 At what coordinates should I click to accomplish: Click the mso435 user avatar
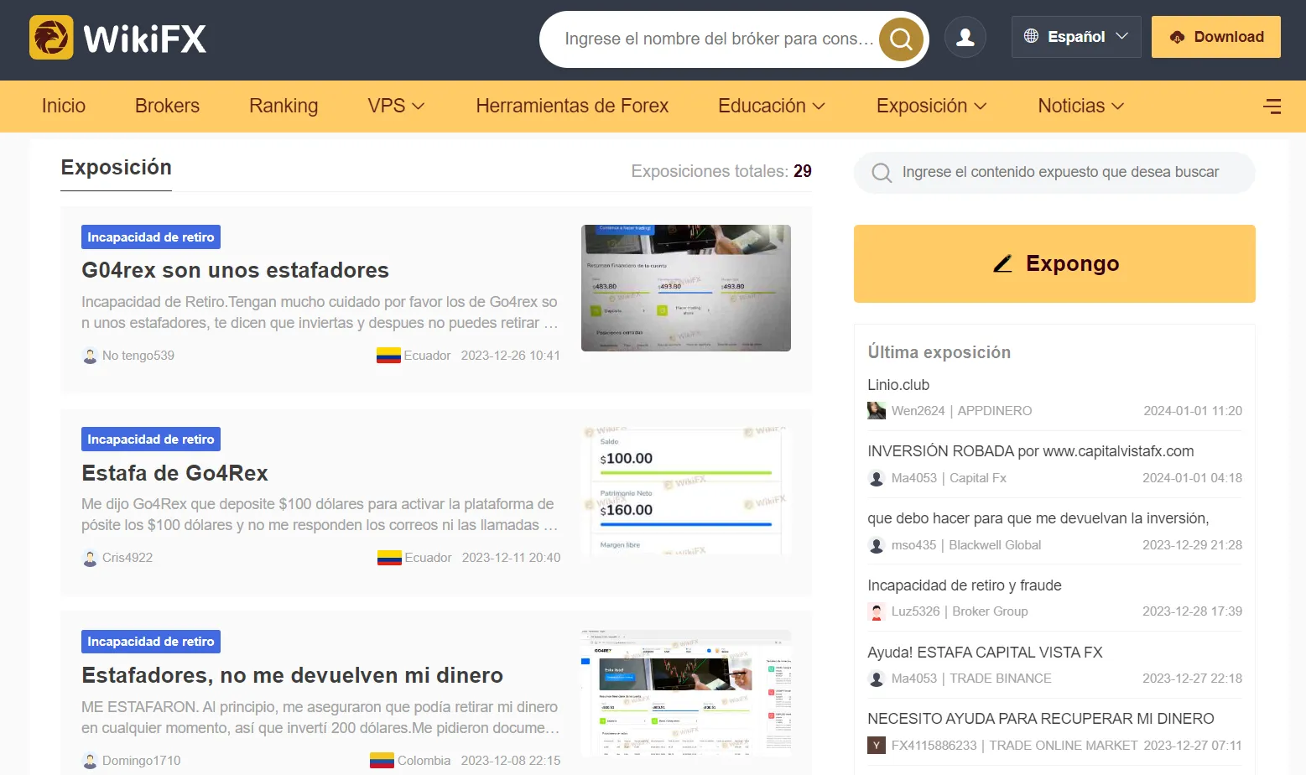pyautogui.click(x=877, y=545)
